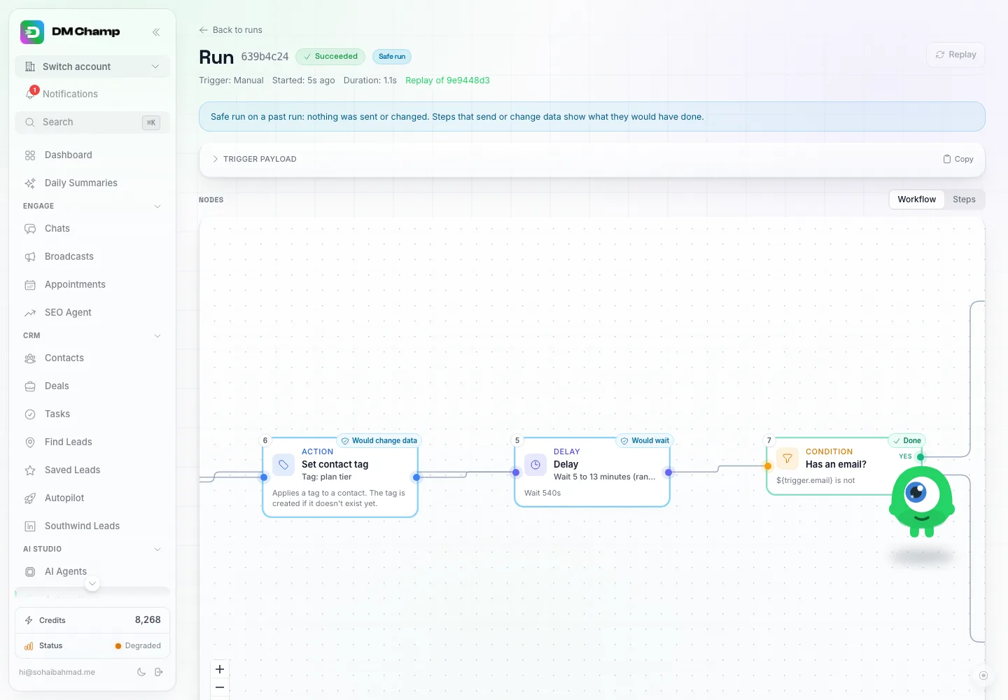Viewport: 1008px width, 700px height.
Task: Open the Replay of 9e9448d3 link
Action: (x=447, y=80)
